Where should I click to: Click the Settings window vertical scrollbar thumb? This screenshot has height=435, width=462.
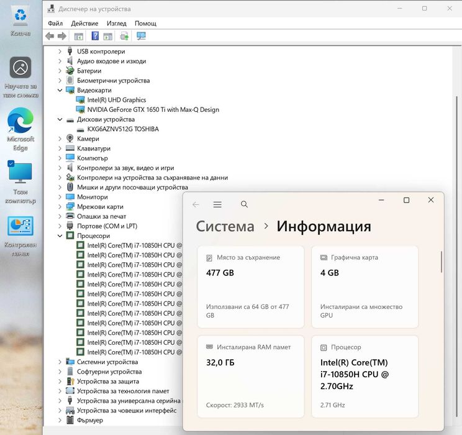[442, 262]
